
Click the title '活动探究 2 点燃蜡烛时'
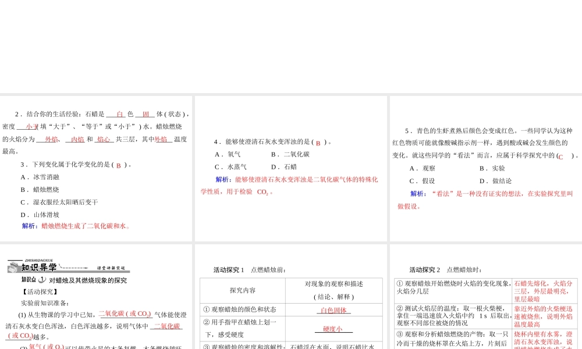point(445,270)
